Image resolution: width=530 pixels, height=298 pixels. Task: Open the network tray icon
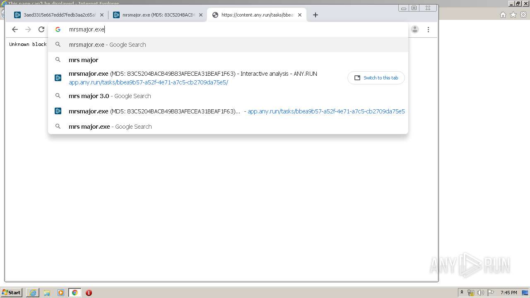tap(471, 293)
